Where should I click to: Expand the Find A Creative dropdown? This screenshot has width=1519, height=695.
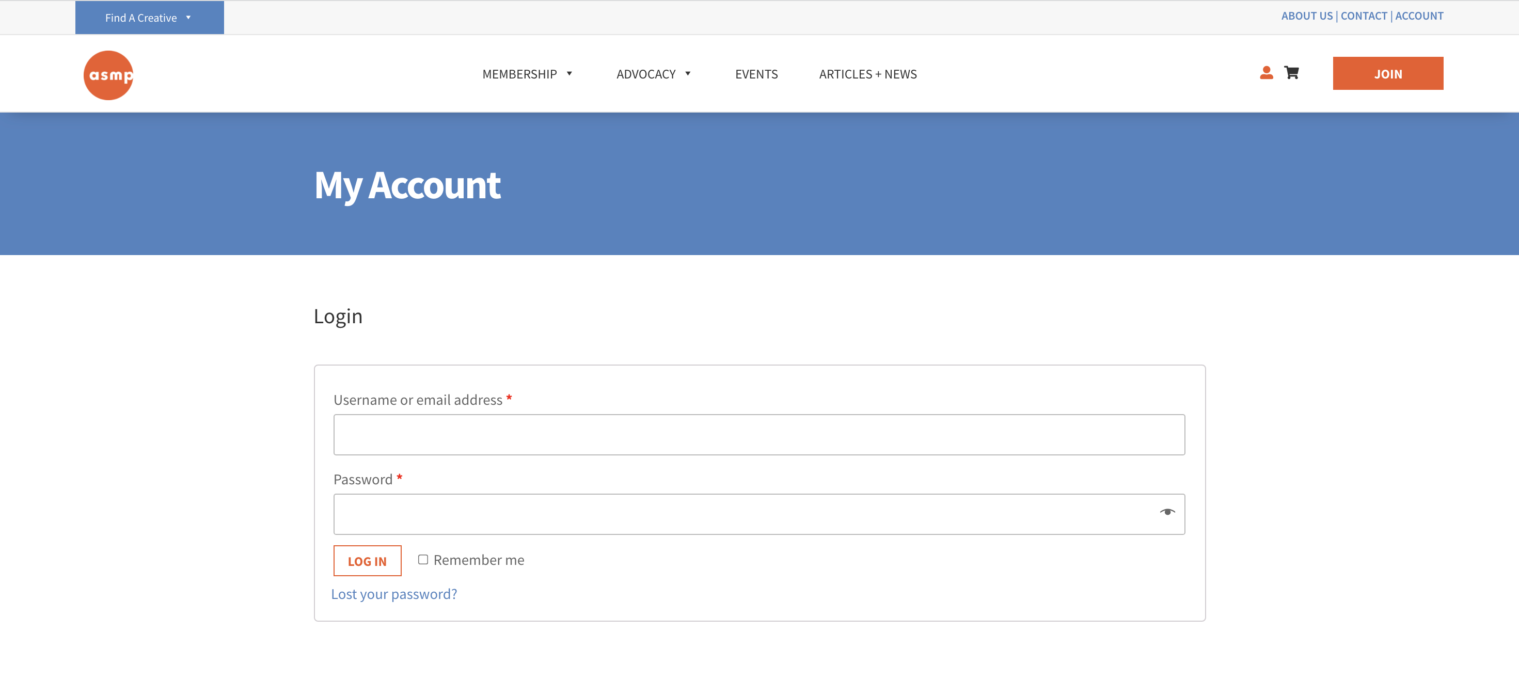tap(149, 18)
